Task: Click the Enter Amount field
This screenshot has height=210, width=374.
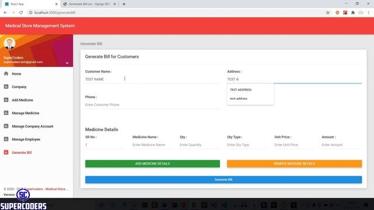Action: pyautogui.click(x=341, y=145)
